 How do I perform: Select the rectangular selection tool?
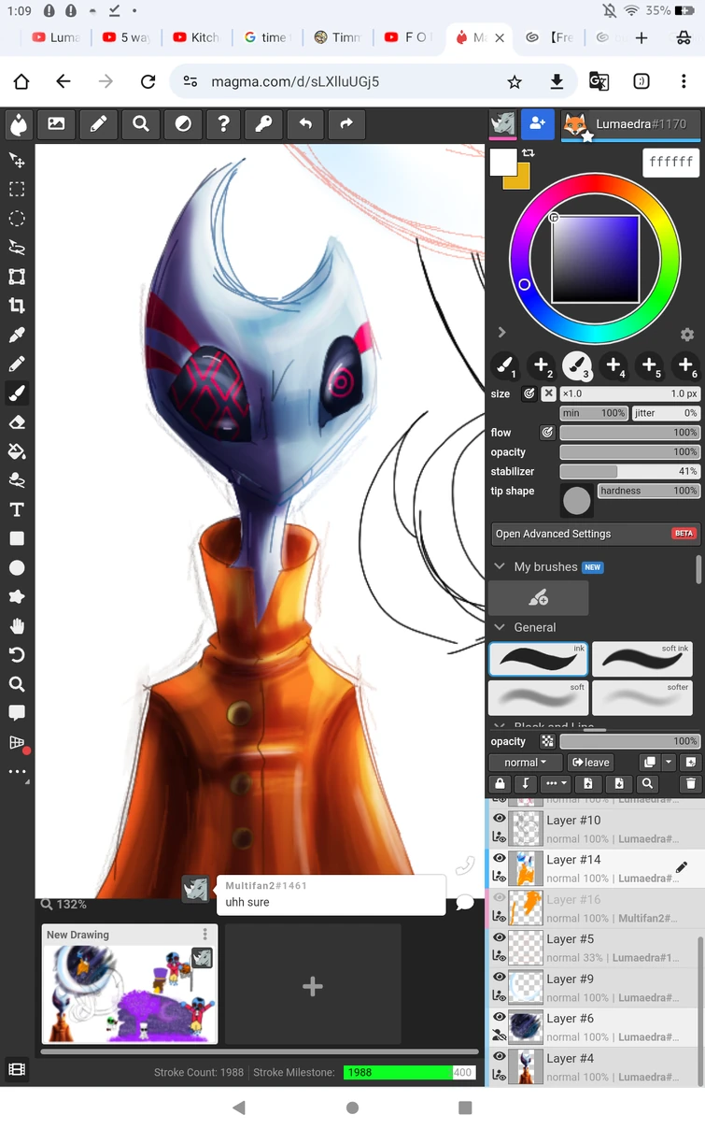(x=17, y=190)
